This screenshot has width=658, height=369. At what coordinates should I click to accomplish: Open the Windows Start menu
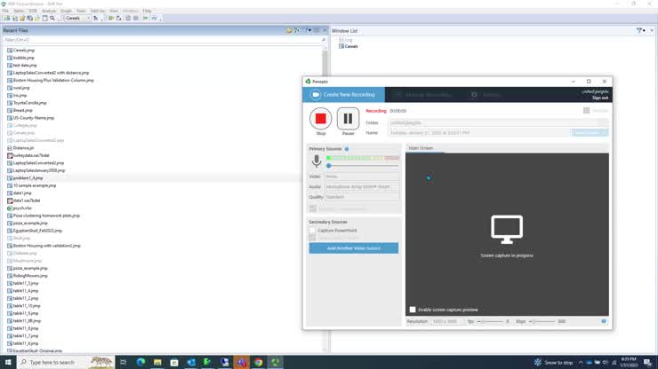[x=8, y=362]
